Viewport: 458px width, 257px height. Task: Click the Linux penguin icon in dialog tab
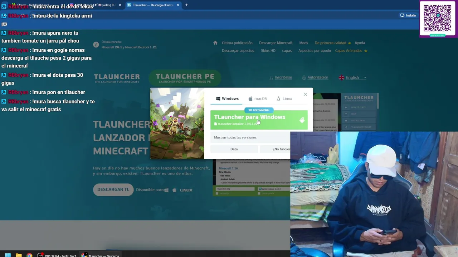[x=278, y=99]
